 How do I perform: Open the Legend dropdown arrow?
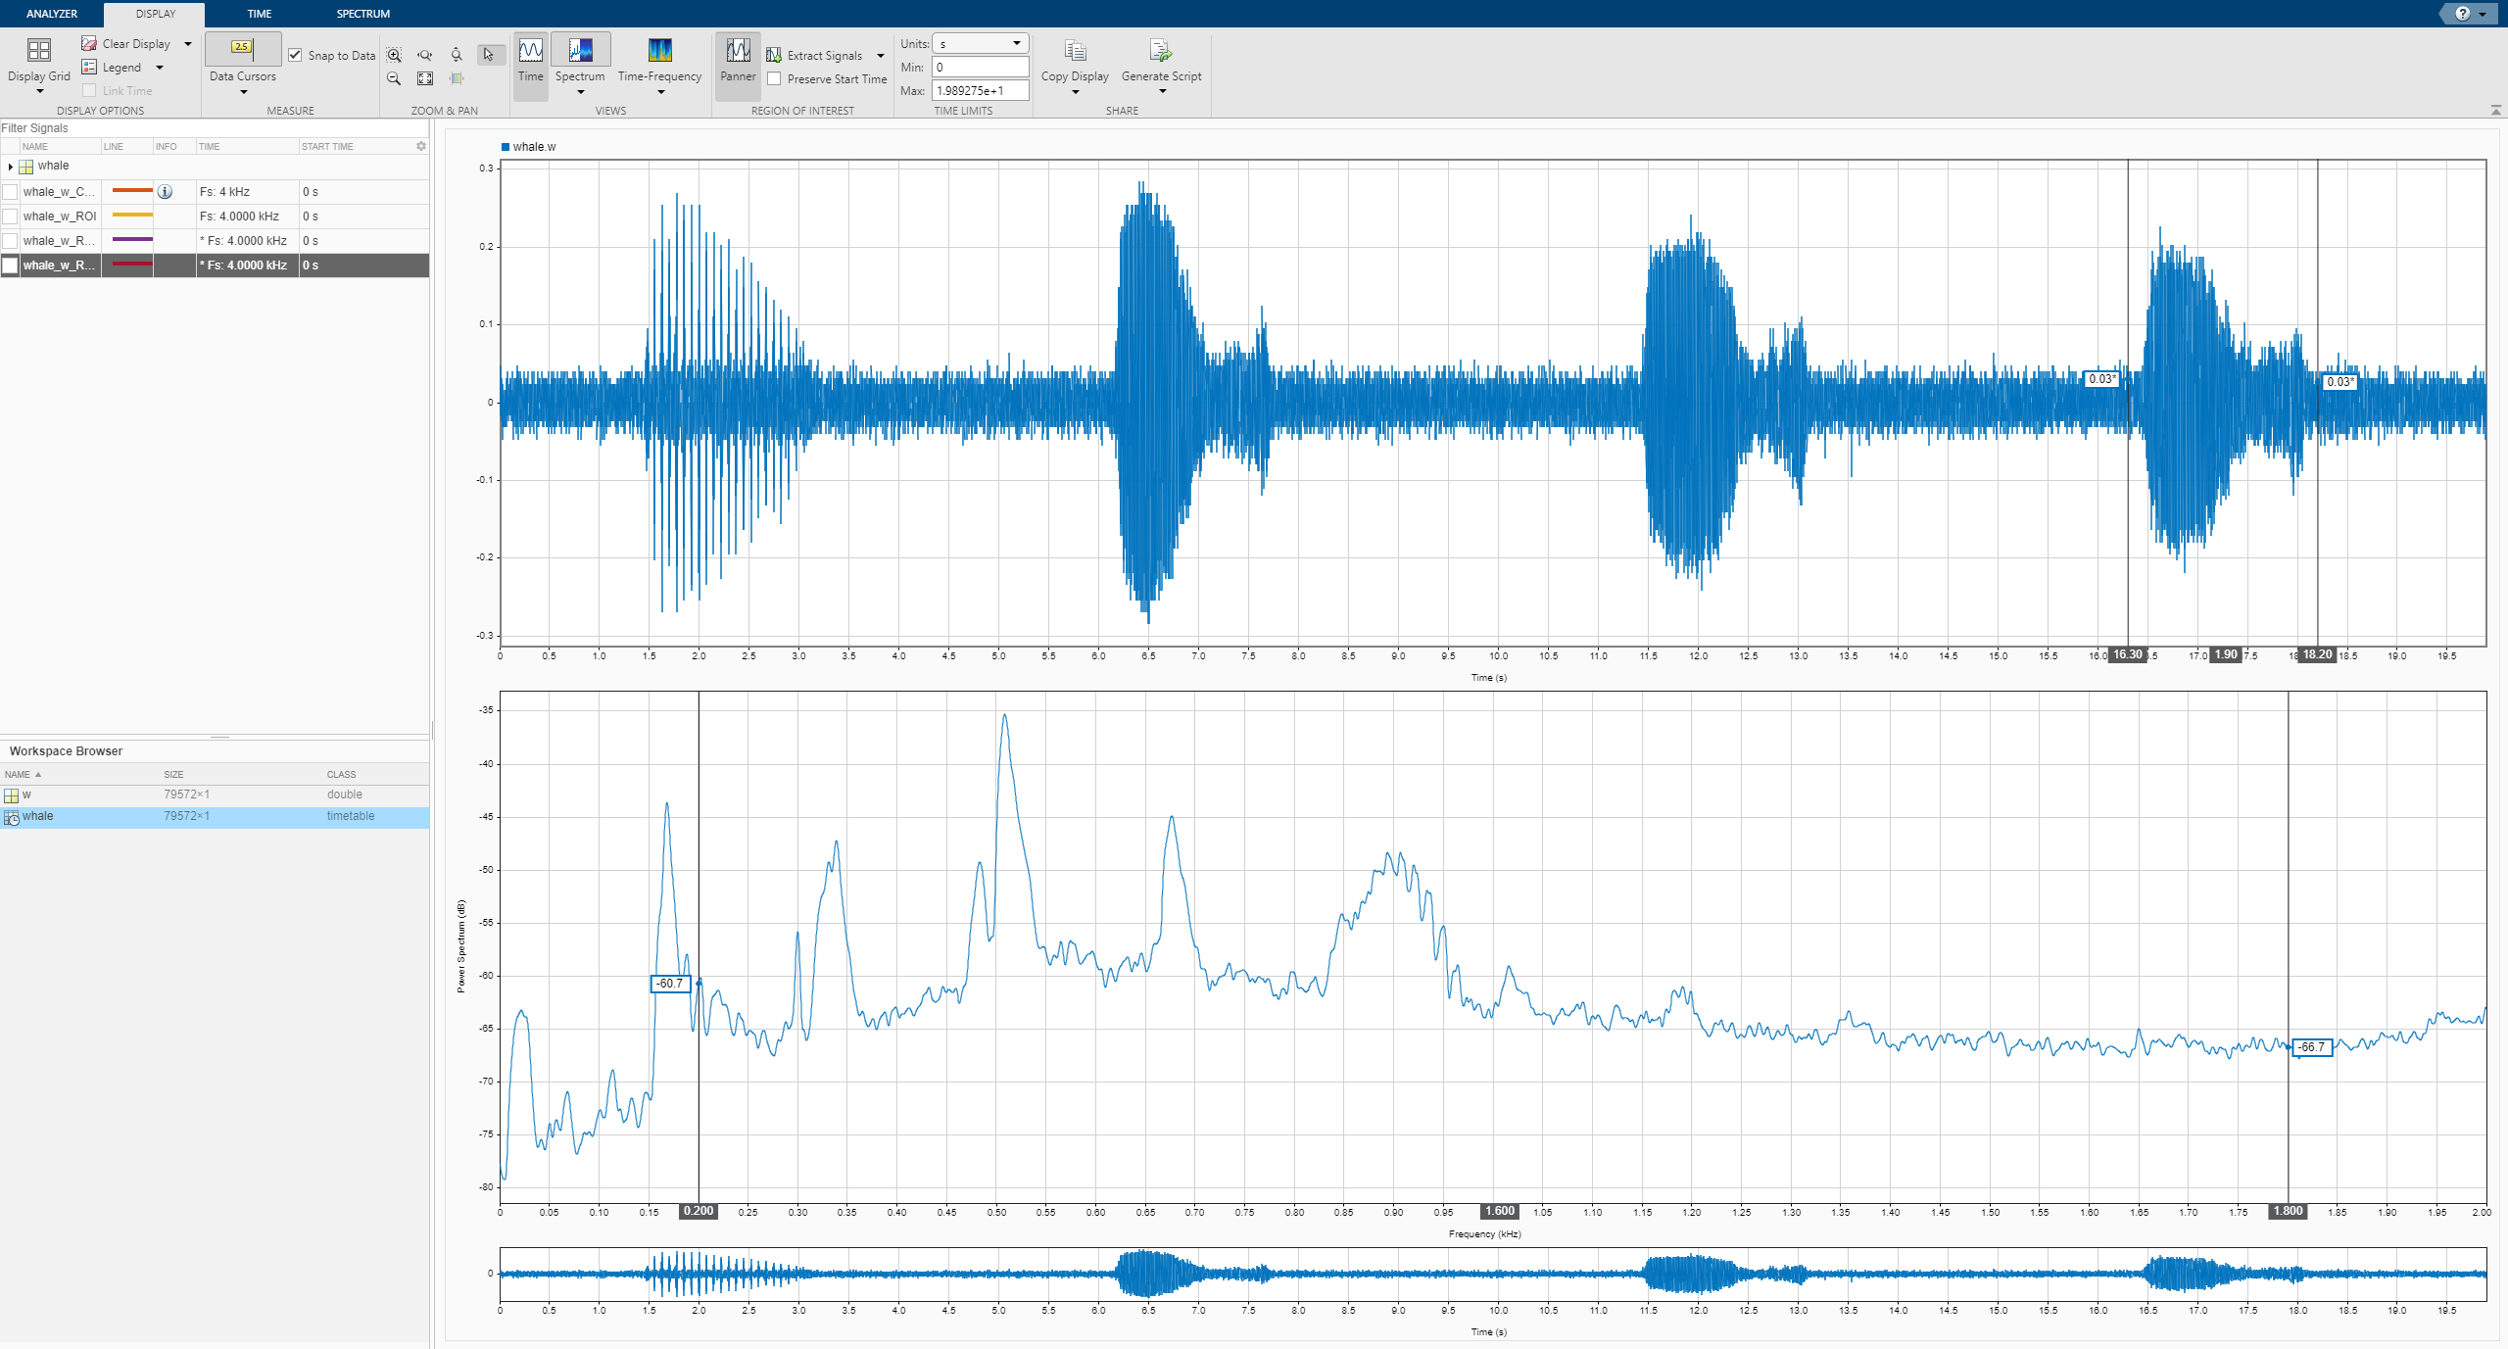(x=160, y=68)
